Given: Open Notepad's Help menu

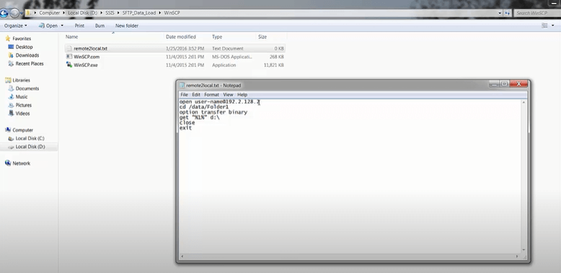Looking at the screenshot, I should click(x=242, y=94).
